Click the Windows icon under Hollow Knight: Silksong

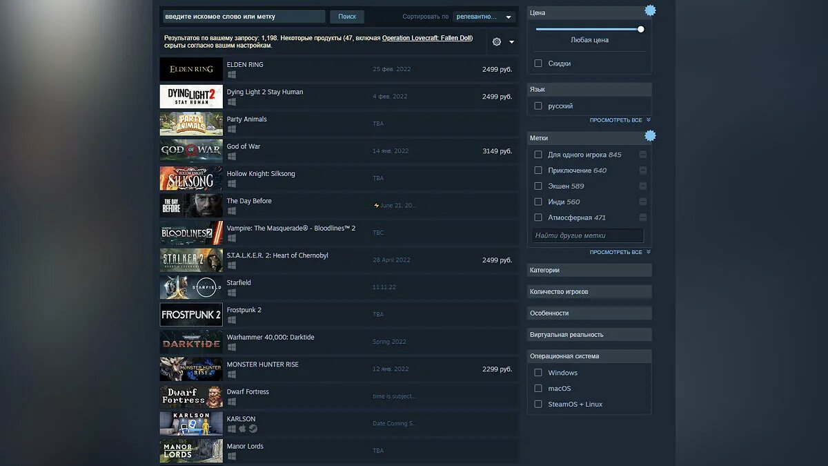pos(232,184)
